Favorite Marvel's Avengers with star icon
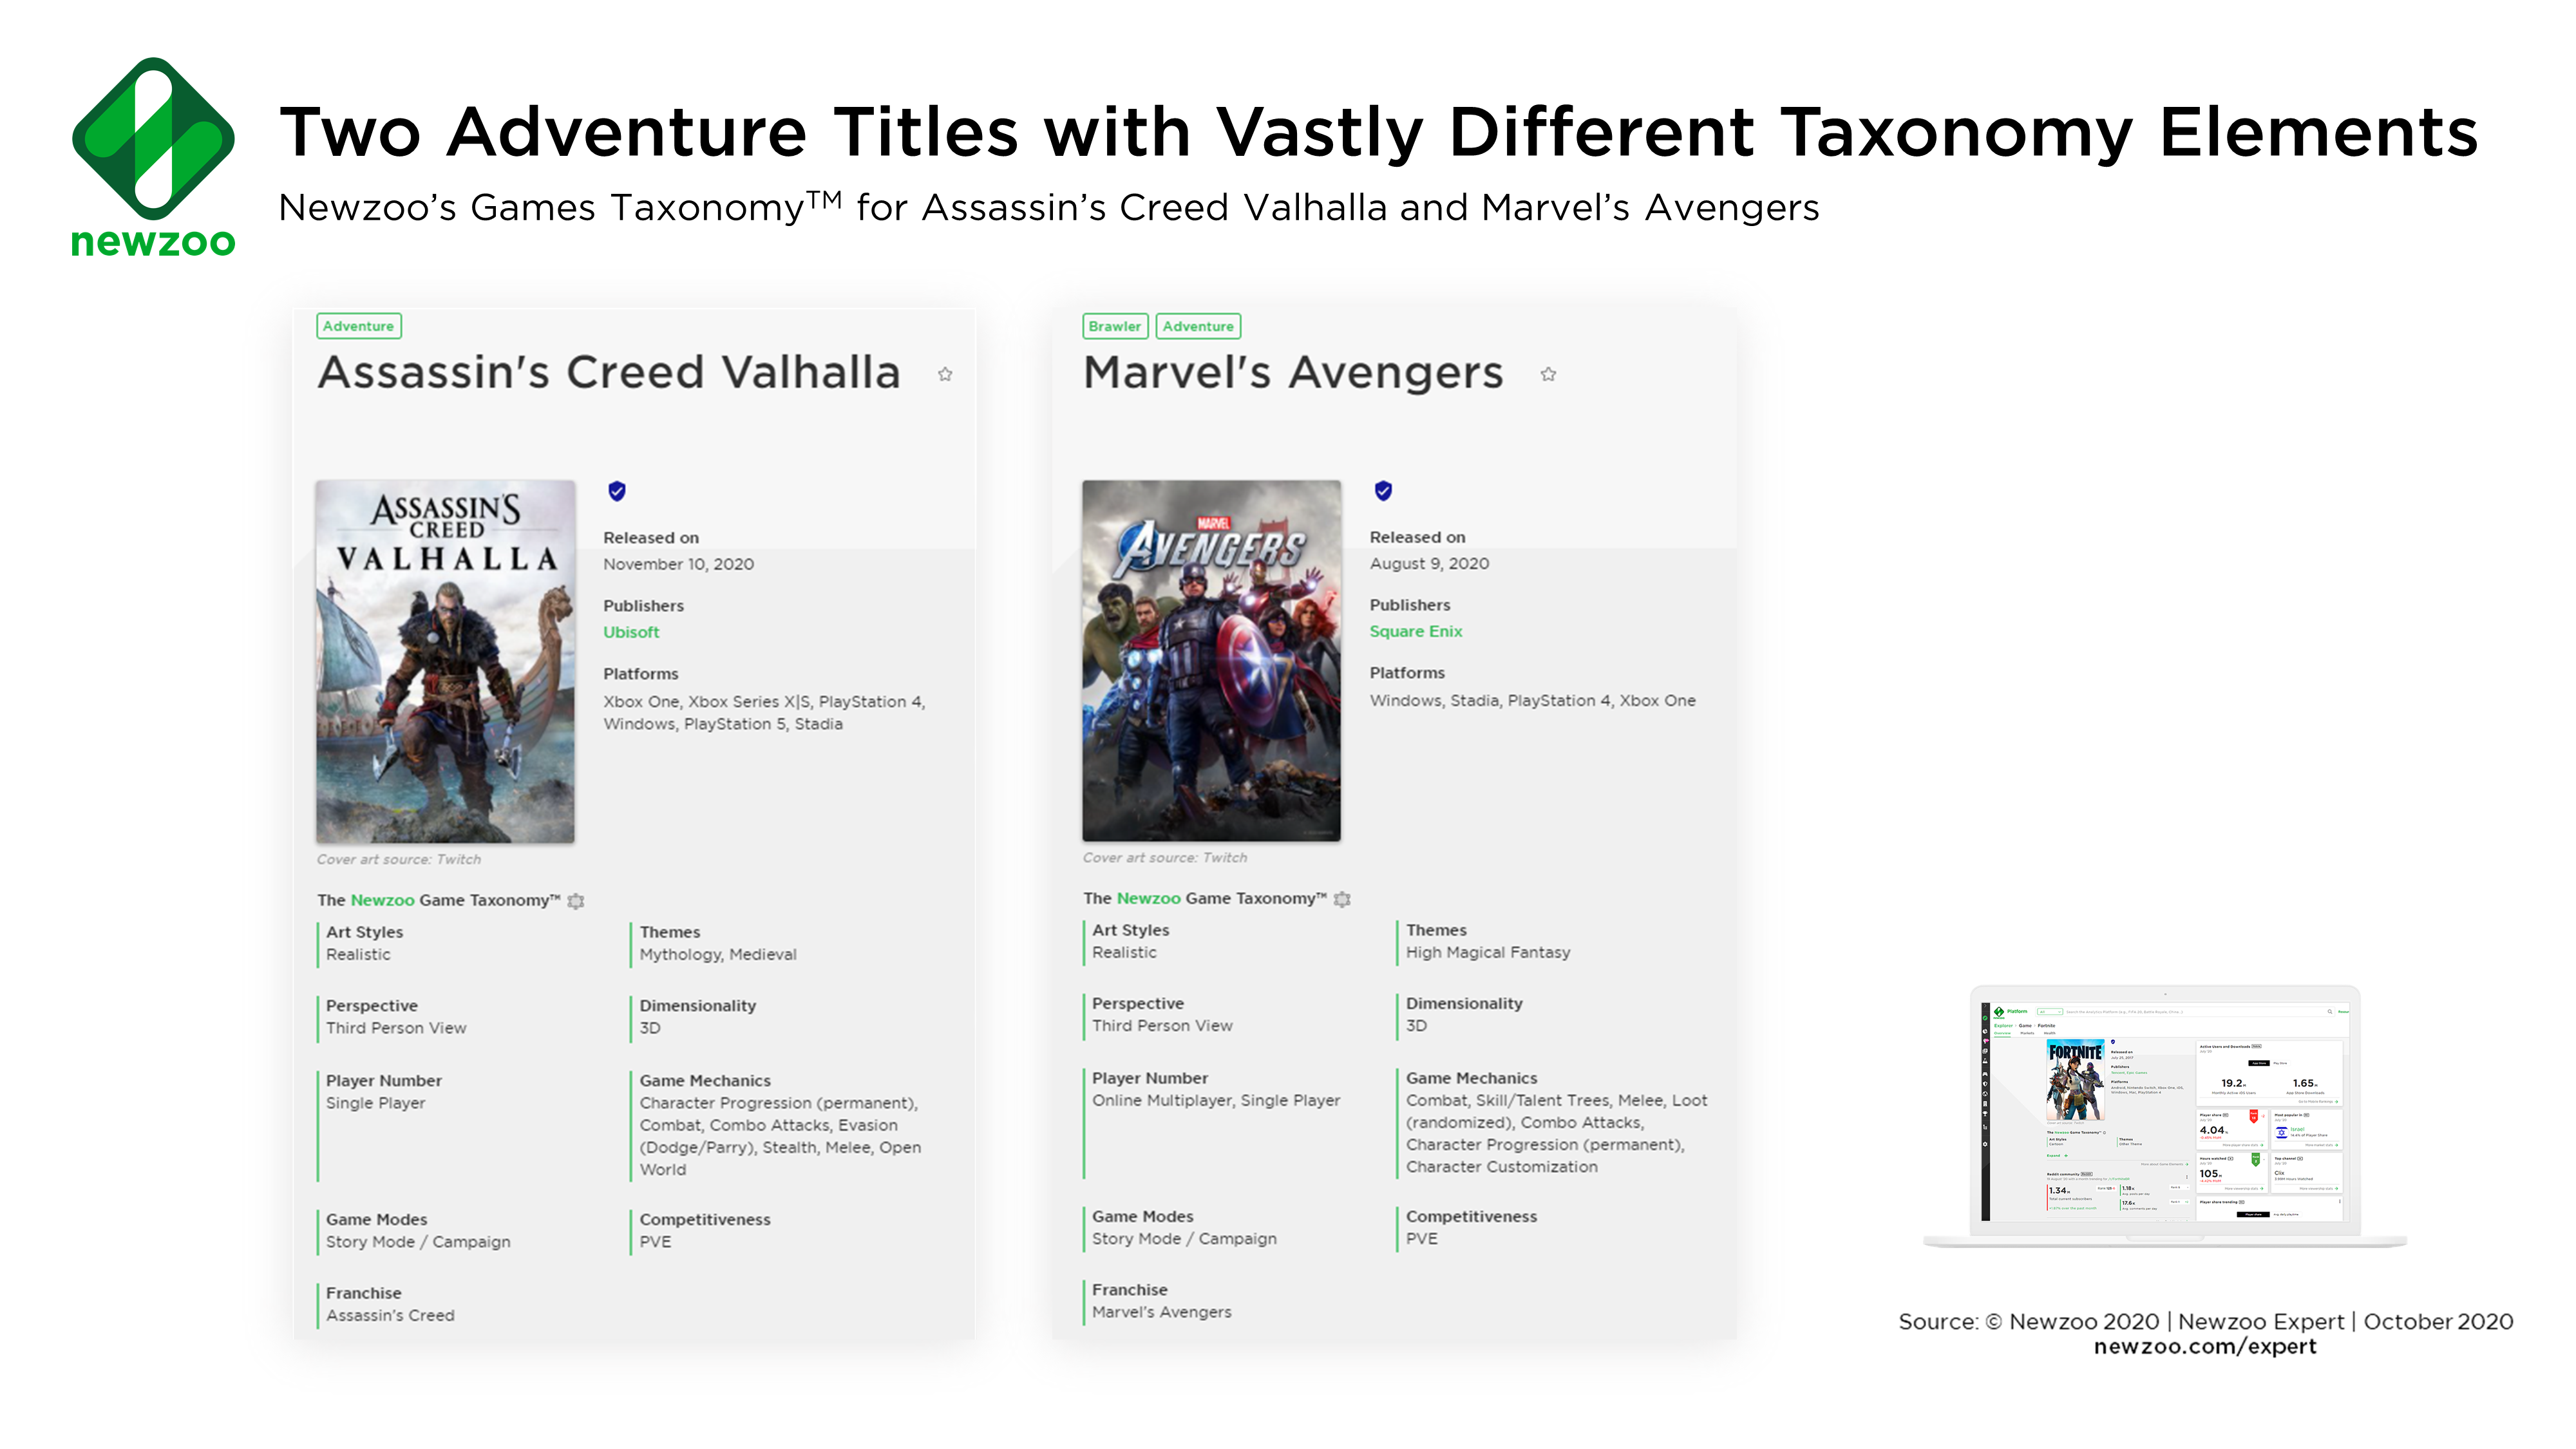 [1548, 374]
